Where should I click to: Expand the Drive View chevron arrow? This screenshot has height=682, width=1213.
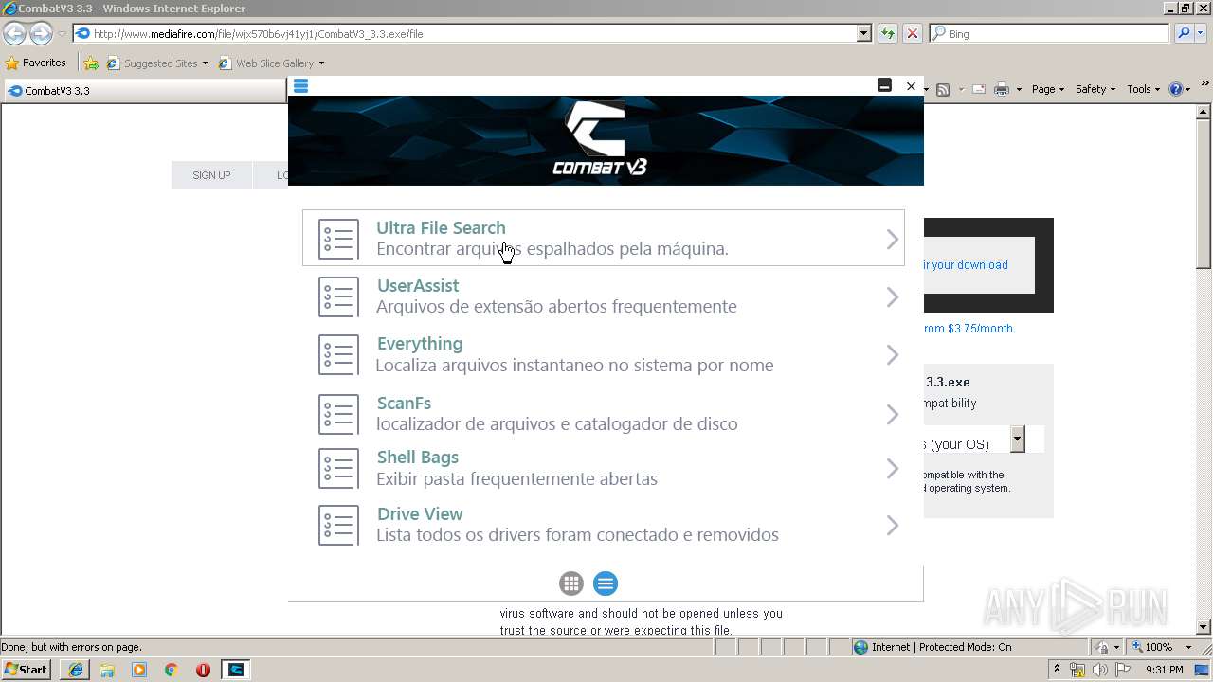click(x=893, y=526)
